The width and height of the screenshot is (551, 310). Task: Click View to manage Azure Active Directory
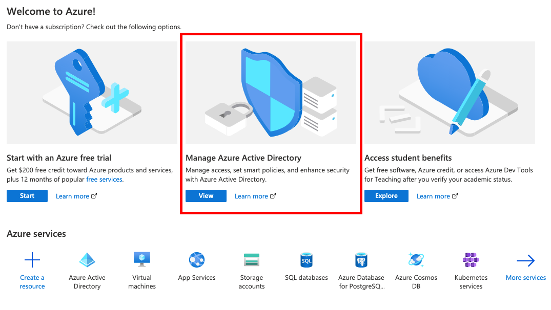(x=206, y=196)
